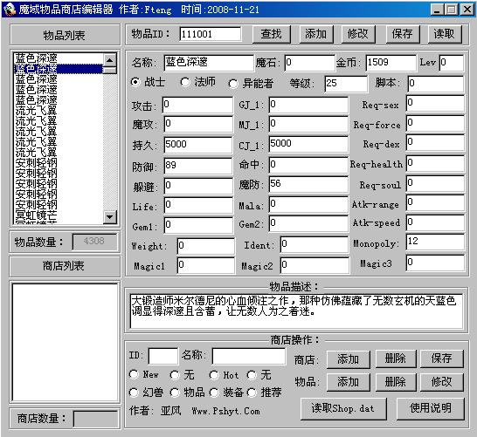Image resolution: width=477 pixels, height=437 pixels.
Task: Select the 战士 radio button
Action: (135, 82)
